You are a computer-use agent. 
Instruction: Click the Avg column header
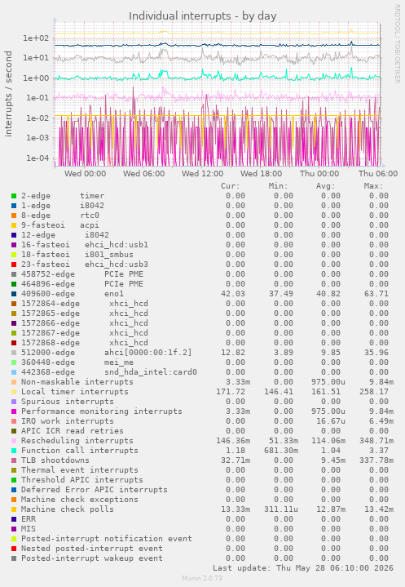[x=326, y=186]
